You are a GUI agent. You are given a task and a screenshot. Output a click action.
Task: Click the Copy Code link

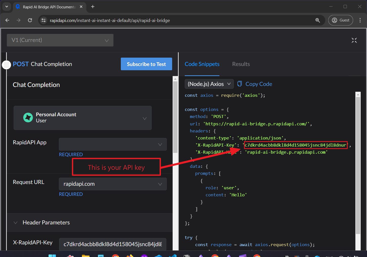point(259,84)
